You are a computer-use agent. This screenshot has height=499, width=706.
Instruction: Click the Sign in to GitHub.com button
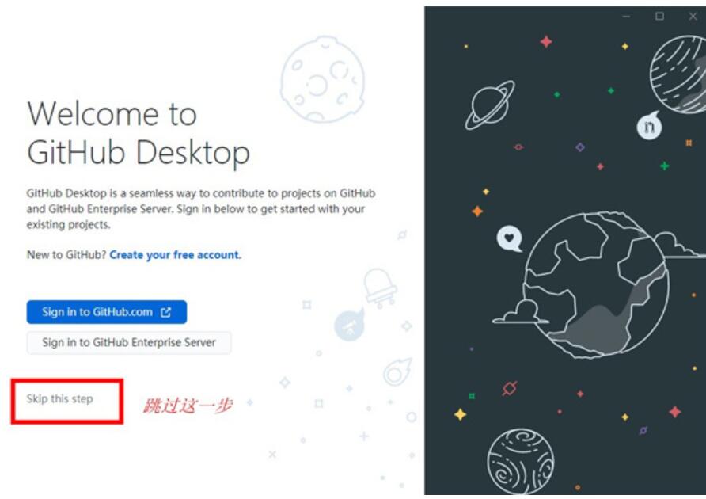[107, 312]
